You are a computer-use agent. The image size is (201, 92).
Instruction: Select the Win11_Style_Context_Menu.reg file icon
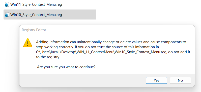pos(7,4)
